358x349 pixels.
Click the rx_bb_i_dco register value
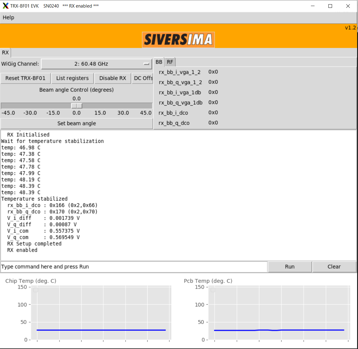[x=213, y=113]
